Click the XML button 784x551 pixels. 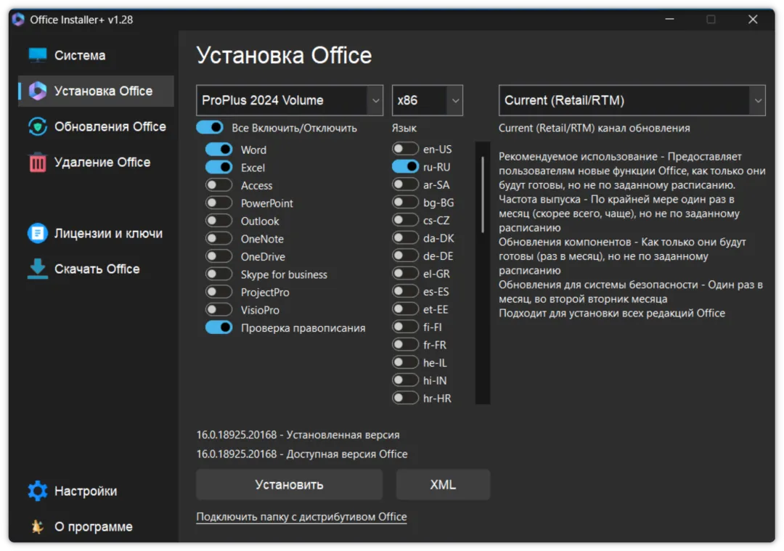pyautogui.click(x=443, y=484)
